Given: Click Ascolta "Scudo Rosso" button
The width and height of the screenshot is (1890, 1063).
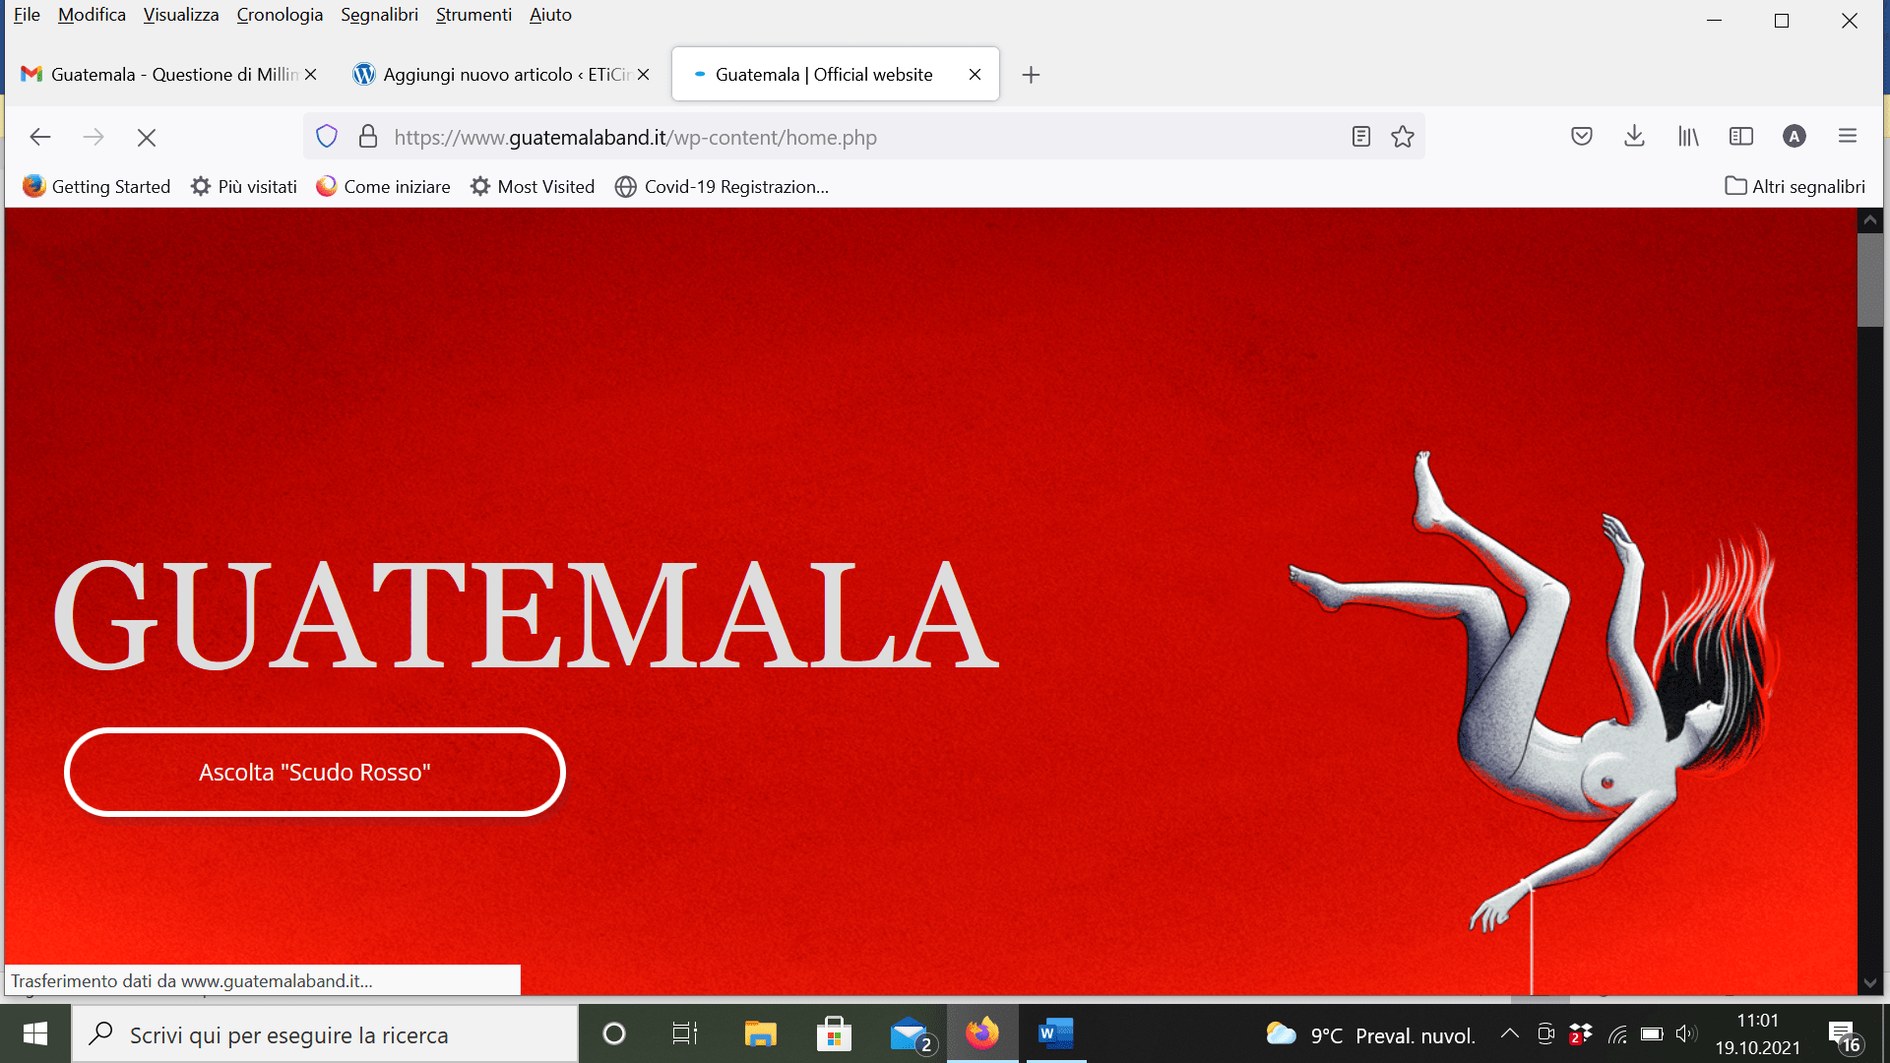Looking at the screenshot, I should [315, 773].
